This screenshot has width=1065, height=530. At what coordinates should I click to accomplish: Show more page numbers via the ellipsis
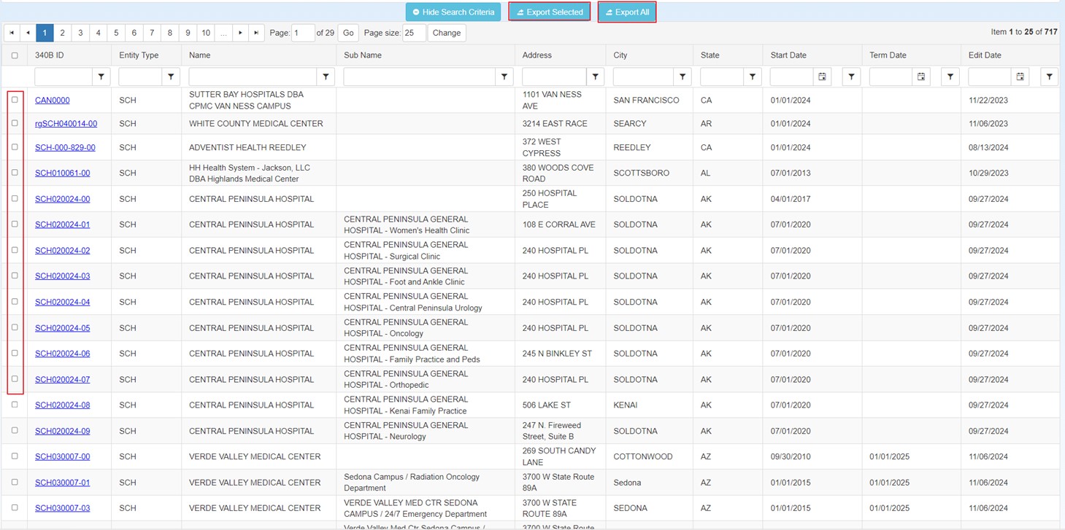pos(224,33)
